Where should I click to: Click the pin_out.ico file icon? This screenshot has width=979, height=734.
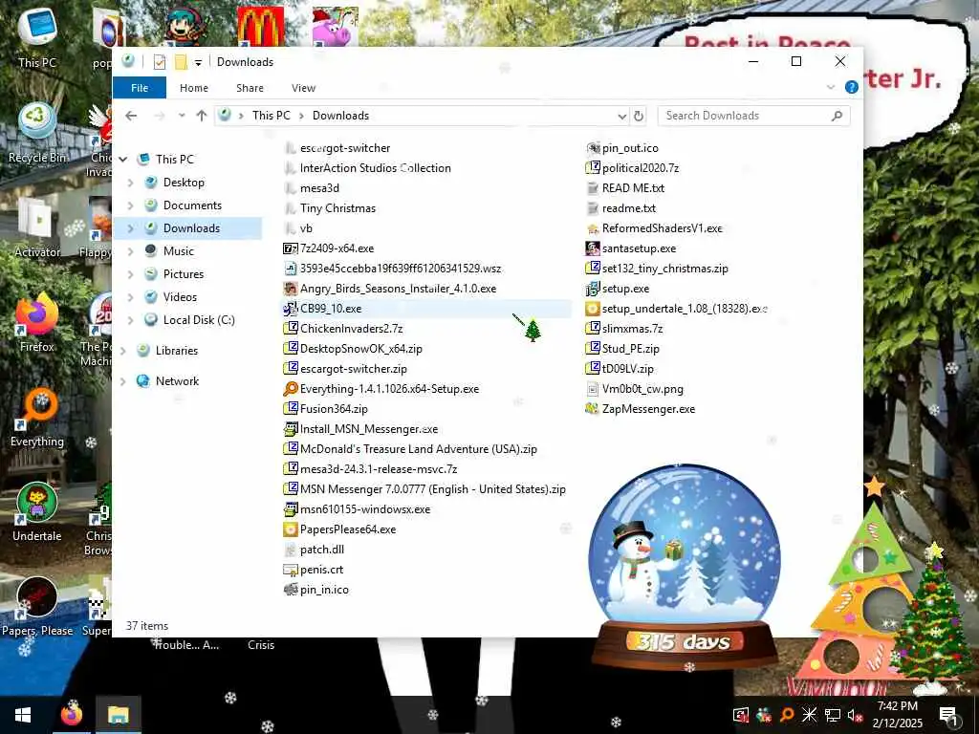593,148
